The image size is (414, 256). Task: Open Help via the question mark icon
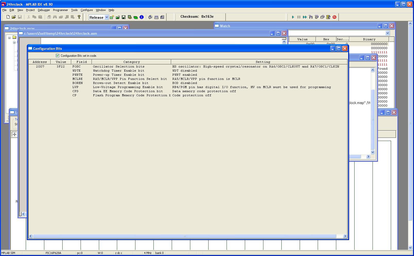(x=79, y=17)
